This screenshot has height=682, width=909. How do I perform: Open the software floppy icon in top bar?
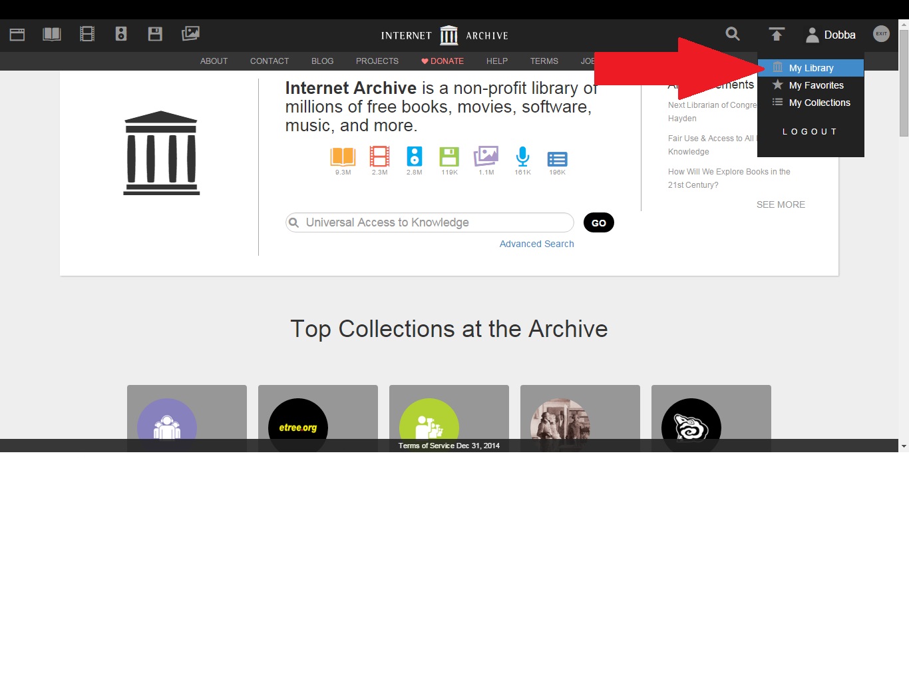[155, 35]
